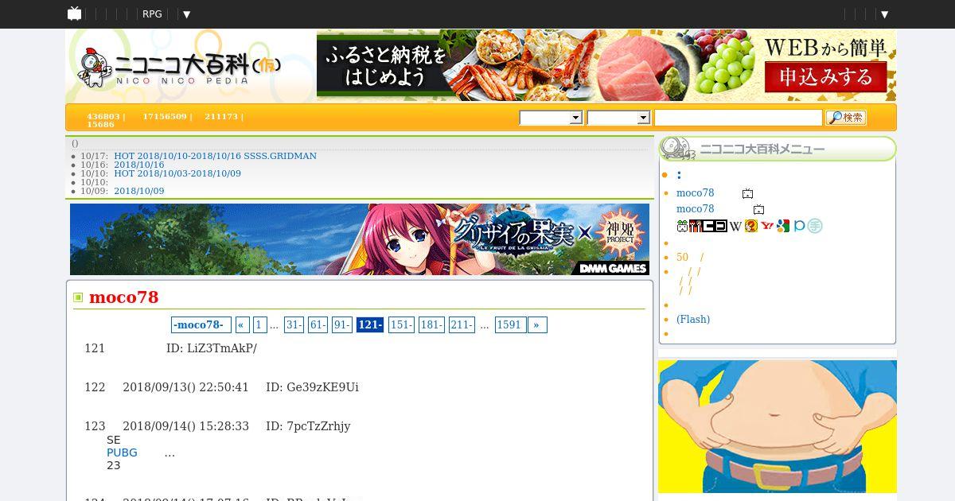Click the teal circular icon after pixiv
The height and width of the screenshot is (501, 955).
tap(815, 226)
